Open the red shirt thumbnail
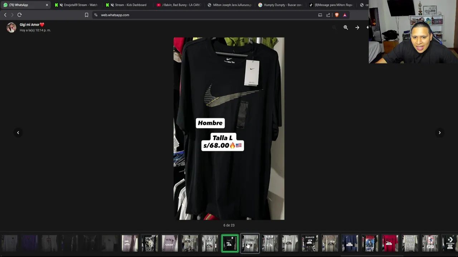 click(x=390, y=243)
